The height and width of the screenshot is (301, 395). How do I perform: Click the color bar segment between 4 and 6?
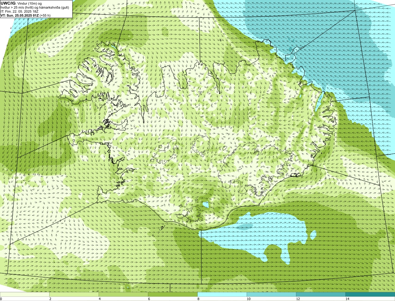(x=123, y=295)
